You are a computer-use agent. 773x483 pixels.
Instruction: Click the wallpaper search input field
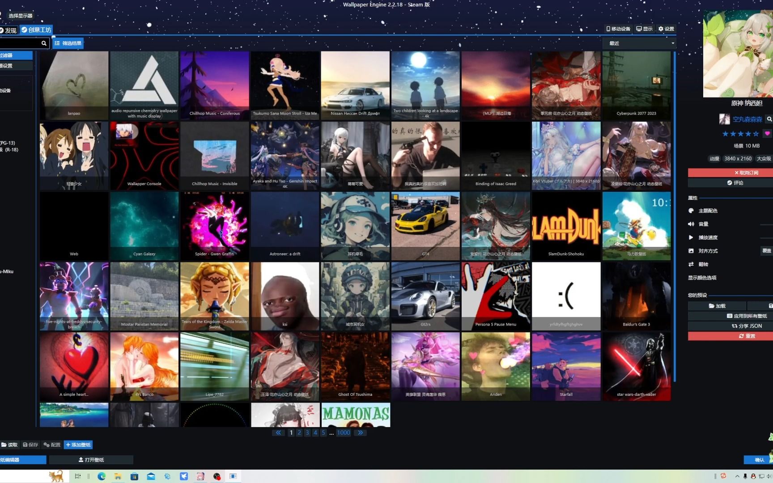[20, 43]
